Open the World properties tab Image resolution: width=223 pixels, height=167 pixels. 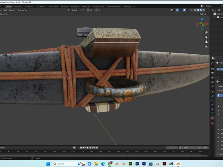click(212, 86)
